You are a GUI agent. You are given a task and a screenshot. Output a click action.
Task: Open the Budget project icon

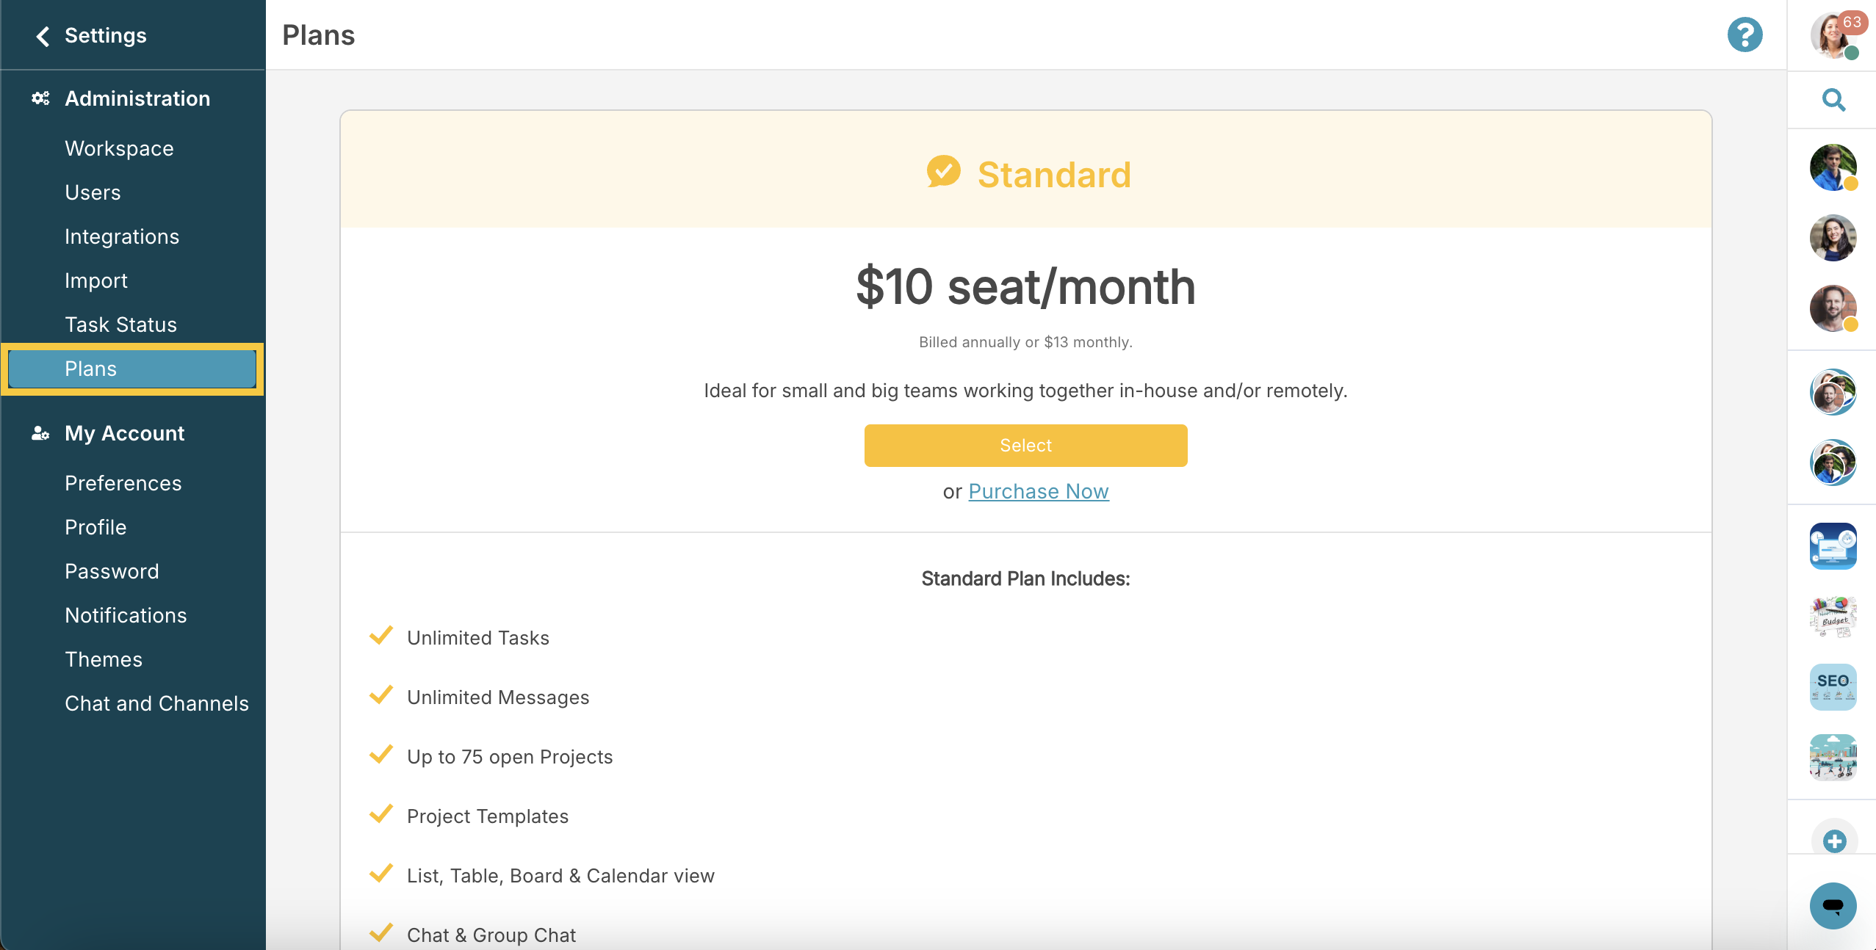tap(1833, 617)
